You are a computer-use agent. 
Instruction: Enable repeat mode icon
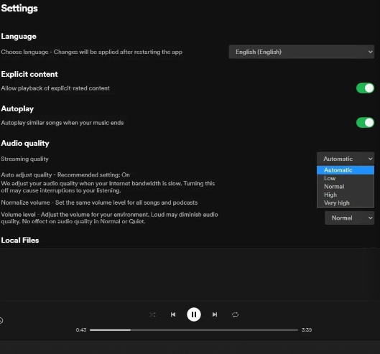pyautogui.click(x=235, y=315)
